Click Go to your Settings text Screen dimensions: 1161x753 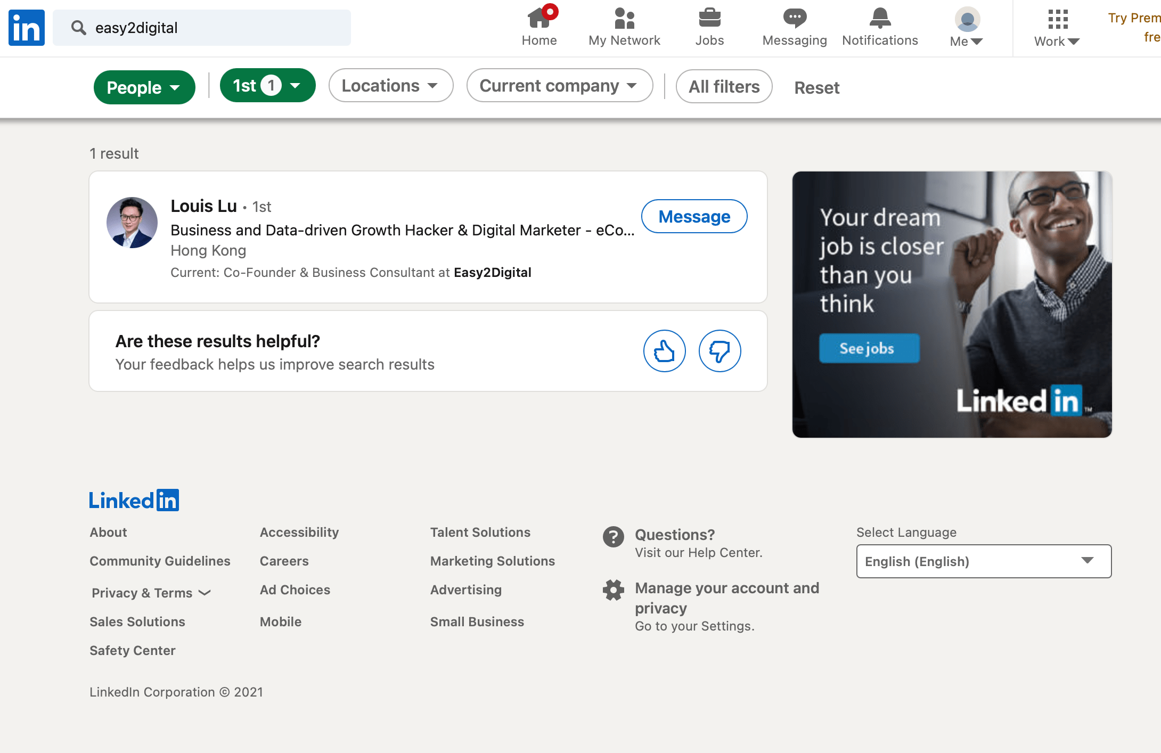click(694, 626)
